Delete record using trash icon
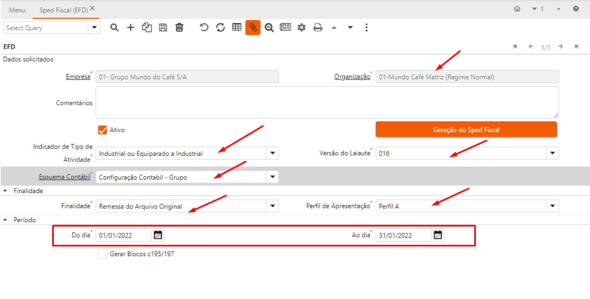 tap(180, 27)
